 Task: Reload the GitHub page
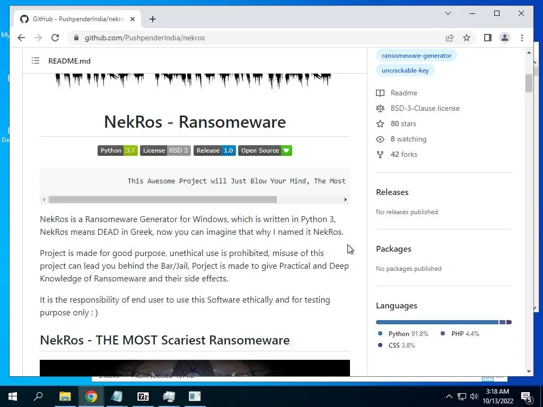tap(55, 38)
